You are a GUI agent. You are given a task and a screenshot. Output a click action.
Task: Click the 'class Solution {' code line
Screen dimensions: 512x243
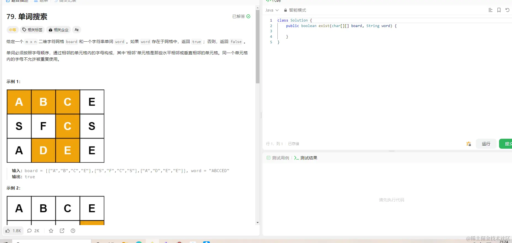295,20
